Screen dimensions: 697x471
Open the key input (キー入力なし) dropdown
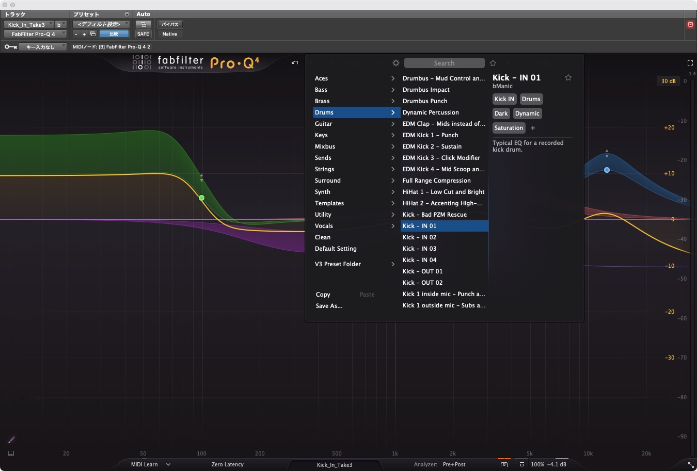[42, 47]
